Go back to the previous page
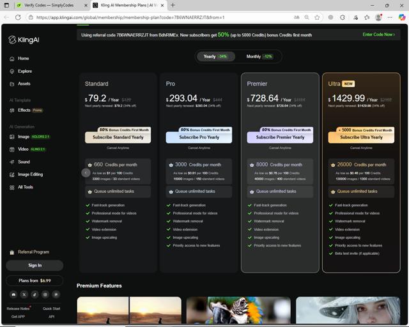 click(6, 17)
